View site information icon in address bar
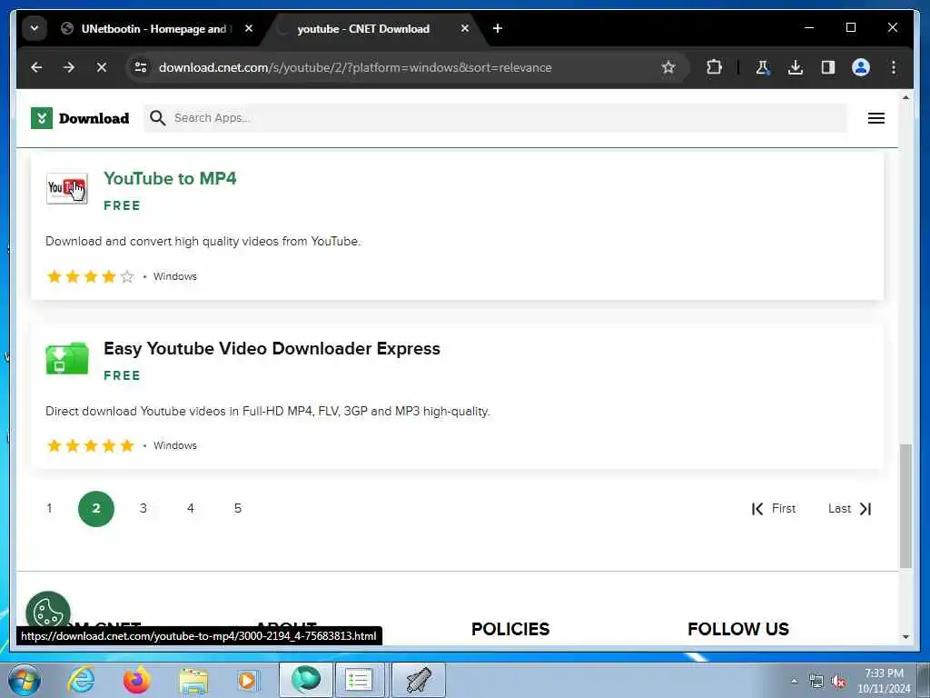Viewport: 930px width, 698px height. tap(141, 67)
